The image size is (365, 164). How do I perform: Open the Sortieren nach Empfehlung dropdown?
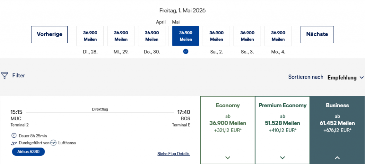[345, 77]
